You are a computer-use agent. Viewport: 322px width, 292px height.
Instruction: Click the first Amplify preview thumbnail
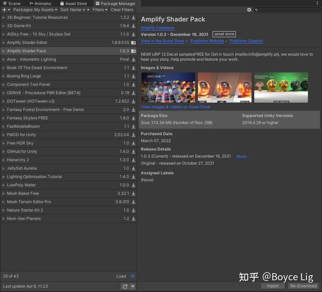point(168,87)
